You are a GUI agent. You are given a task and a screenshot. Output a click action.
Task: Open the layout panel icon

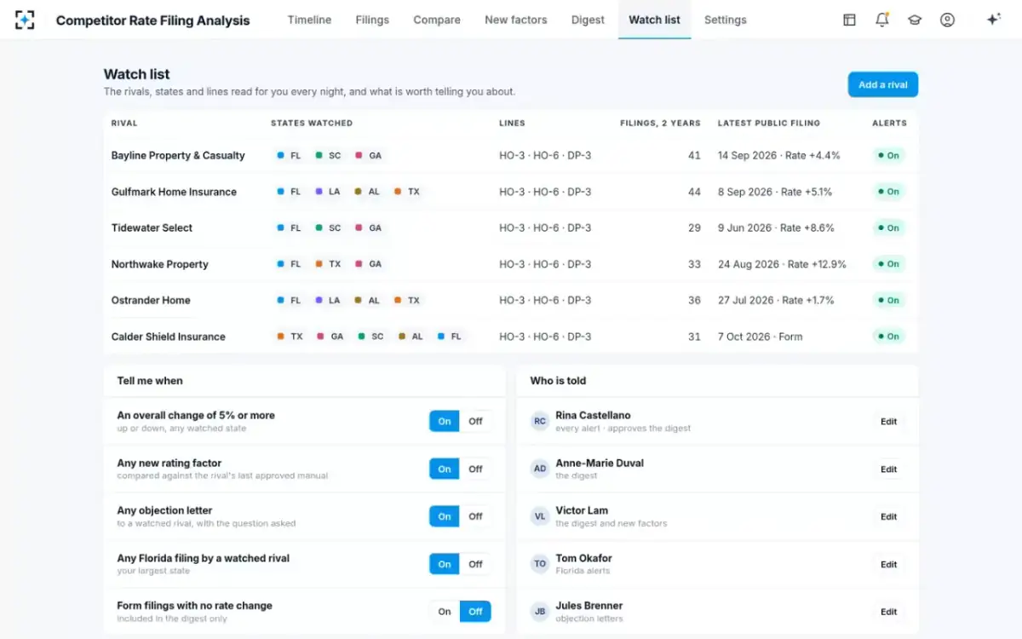(x=849, y=20)
